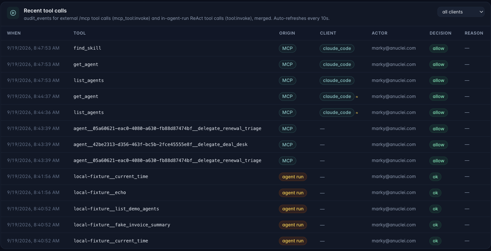Select the local-fixture__fake_invoice_summary tool name
491x251 pixels.
(122, 225)
